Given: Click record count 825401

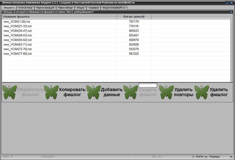Looking at the screenshot, I should tap(134, 35).
